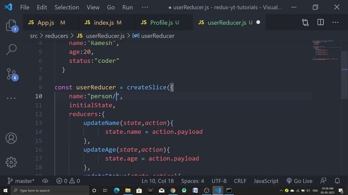Click initialState on line 11
This screenshot has height=195, width=348.
pyautogui.click(x=91, y=105)
